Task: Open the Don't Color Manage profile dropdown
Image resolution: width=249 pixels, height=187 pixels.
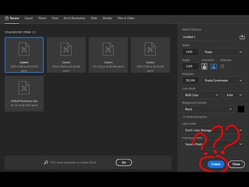Action: click(213, 130)
